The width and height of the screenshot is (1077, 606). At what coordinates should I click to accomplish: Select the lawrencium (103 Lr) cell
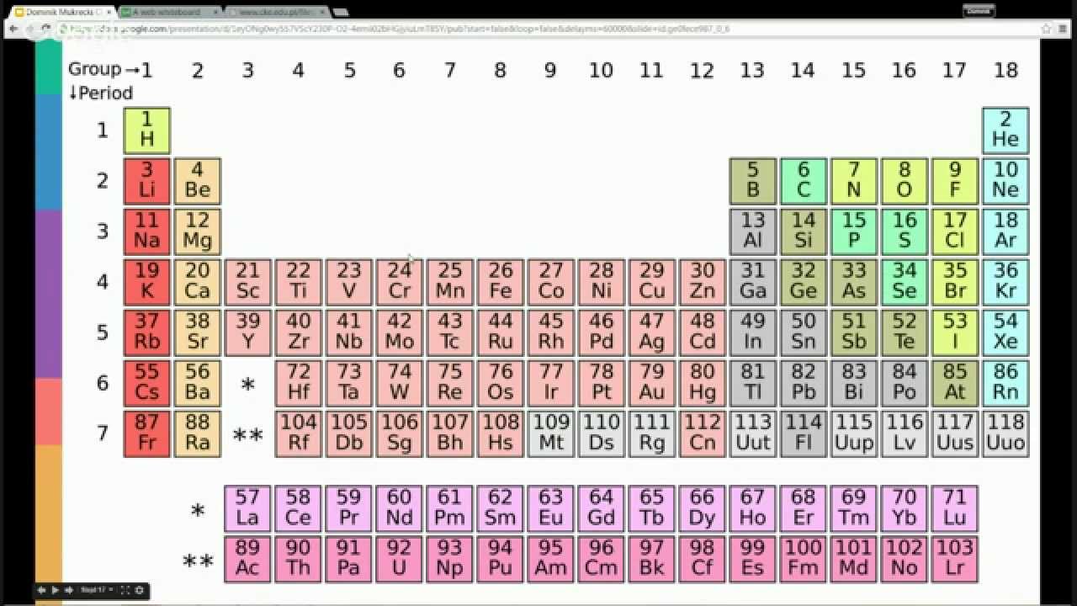click(x=955, y=559)
